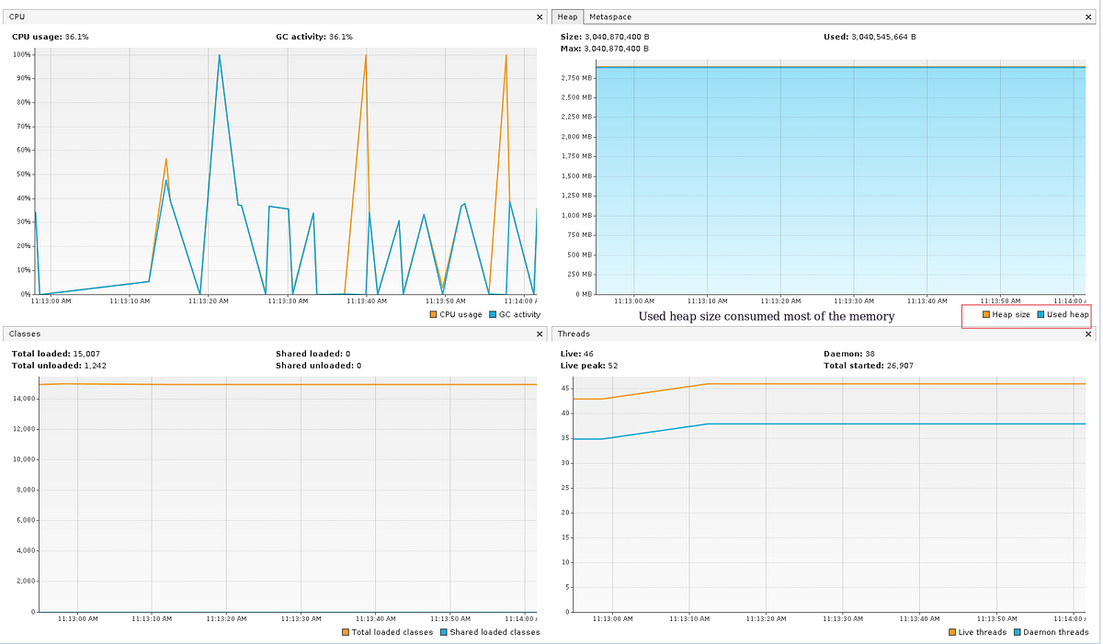Click the Live threads legend icon
The width and height of the screenshot is (1103, 644).
pyautogui.click(x=954, y=632)
